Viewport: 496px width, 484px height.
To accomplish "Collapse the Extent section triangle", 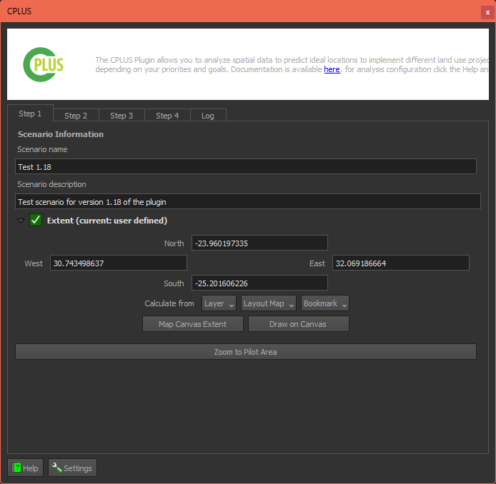I will point(21,221).
